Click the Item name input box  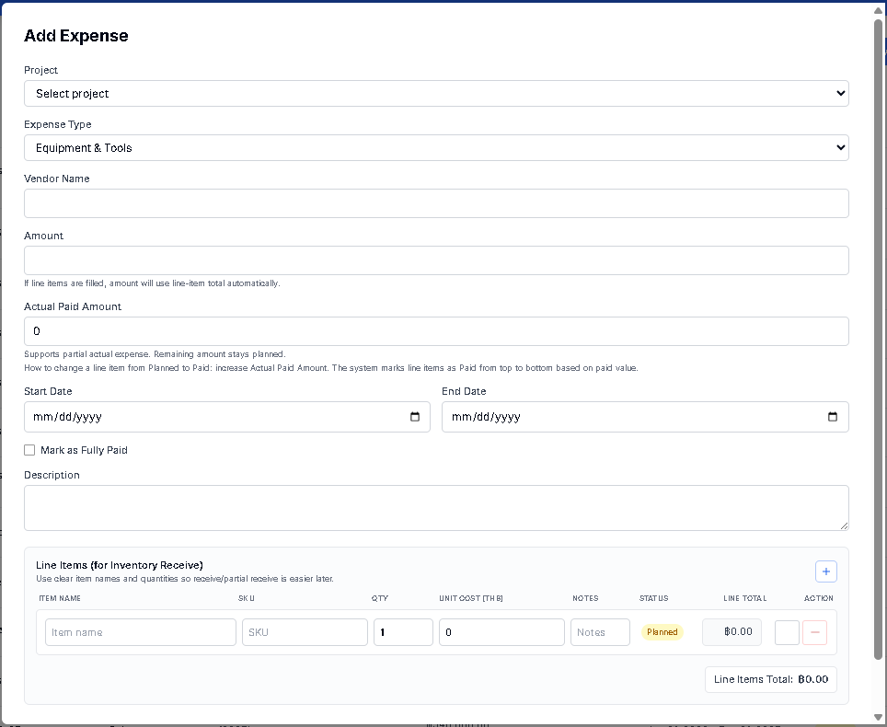[x=140, y=632]
